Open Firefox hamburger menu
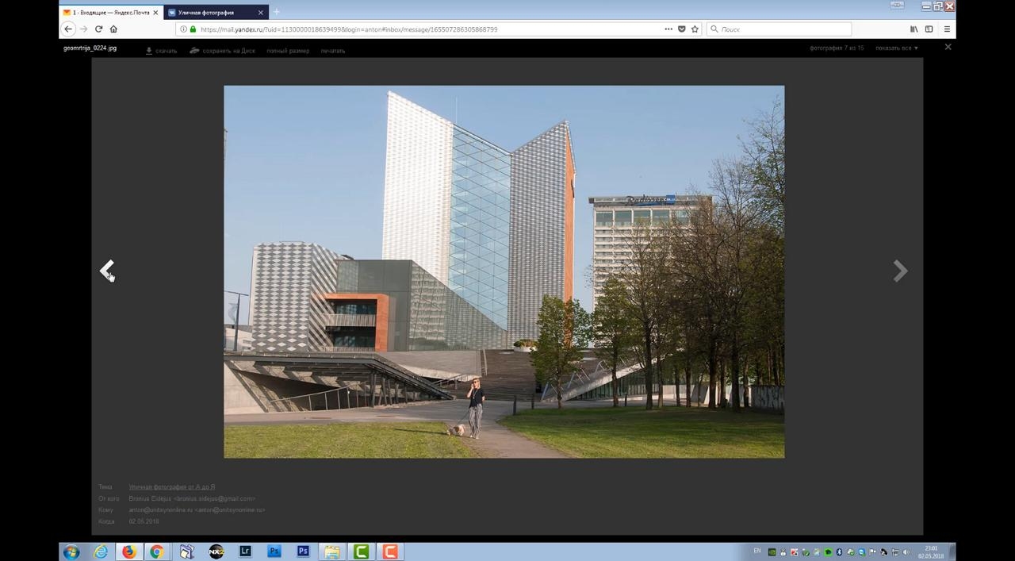 pyautogui.click(x=947, y=29)
